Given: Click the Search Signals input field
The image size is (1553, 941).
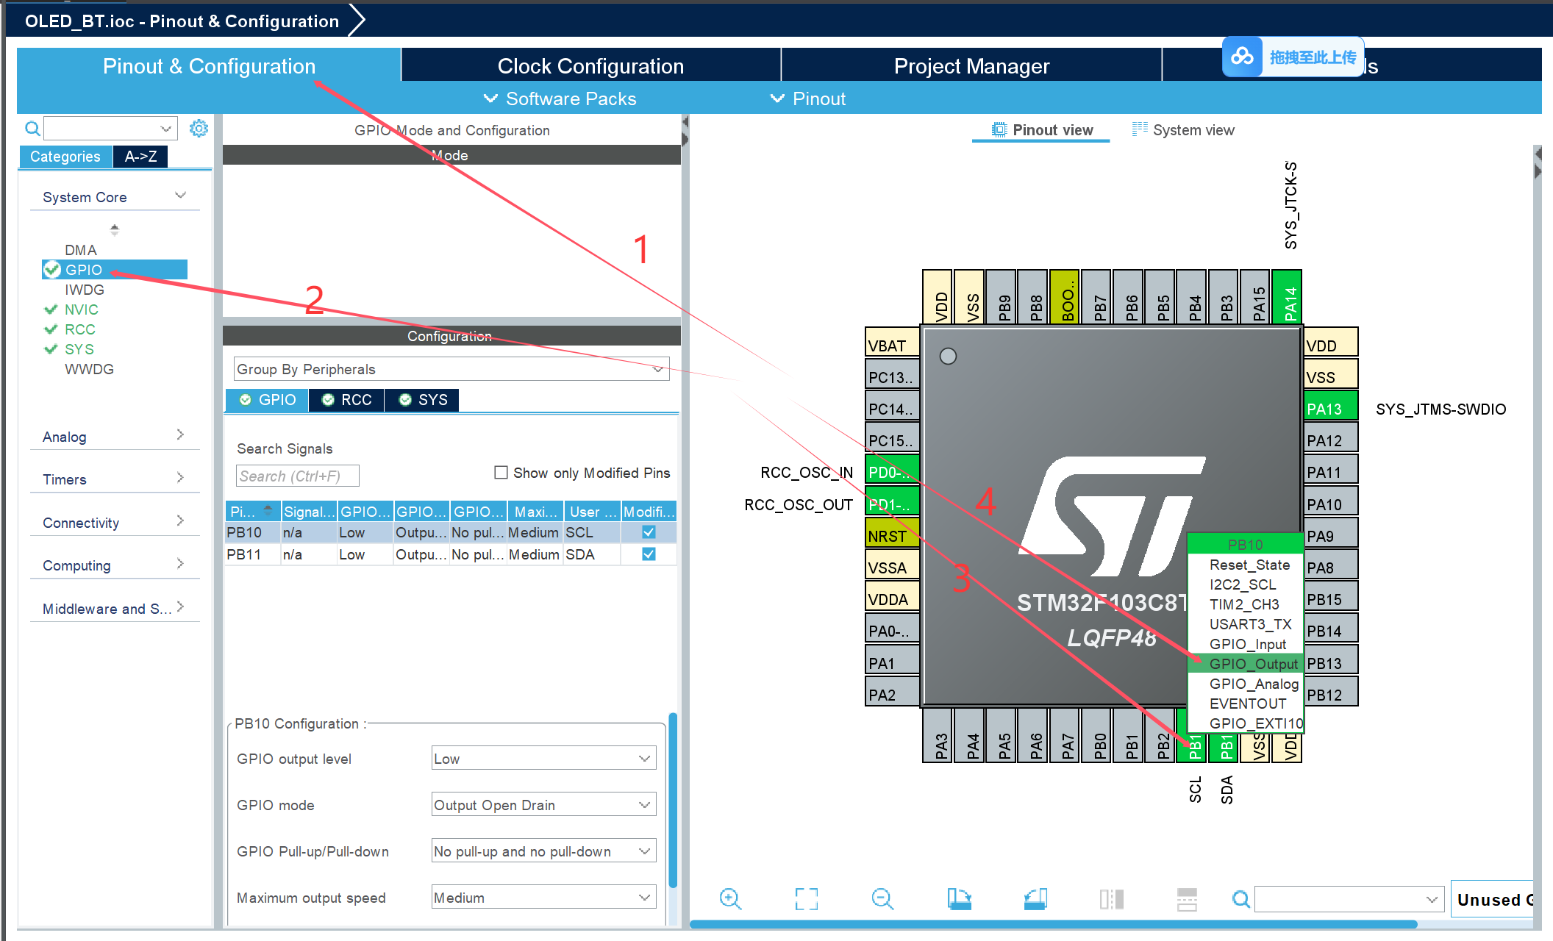Looking at the screenshot, I should [x=297, y=476].
